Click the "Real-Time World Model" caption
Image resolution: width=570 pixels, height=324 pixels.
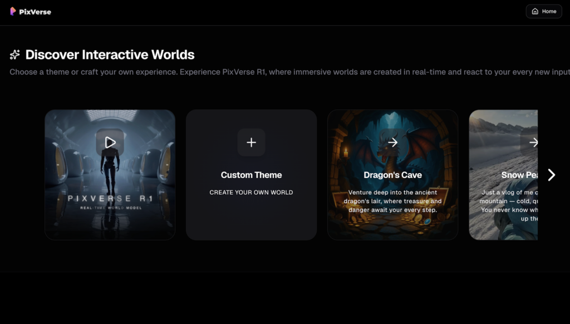pyautogui.click(x=110, y=208)
